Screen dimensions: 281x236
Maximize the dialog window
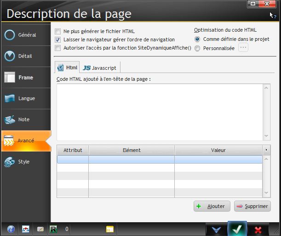coord(253,4)
